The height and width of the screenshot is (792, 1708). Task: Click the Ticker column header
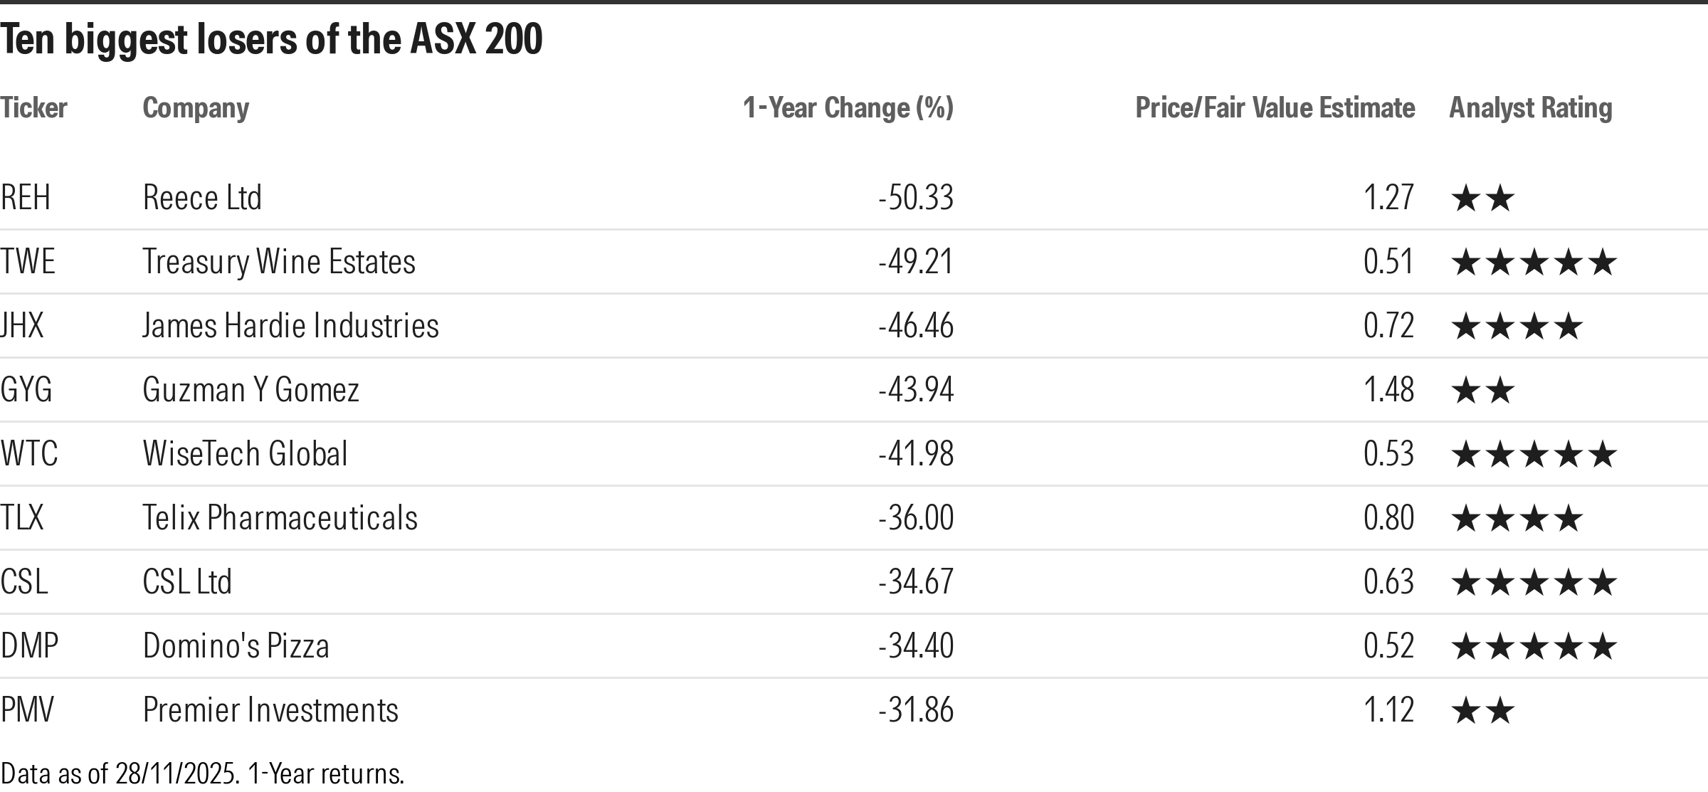33,108
